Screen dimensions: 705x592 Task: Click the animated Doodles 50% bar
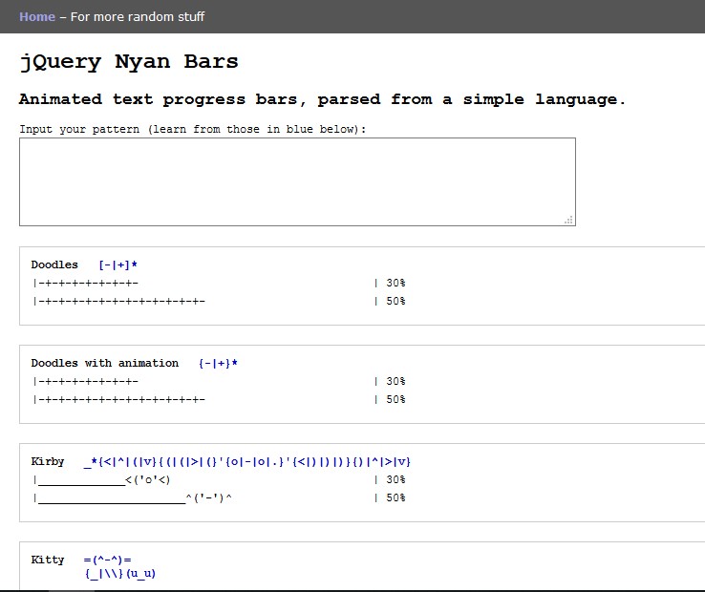pyautogui.click(x=119, y=399)
